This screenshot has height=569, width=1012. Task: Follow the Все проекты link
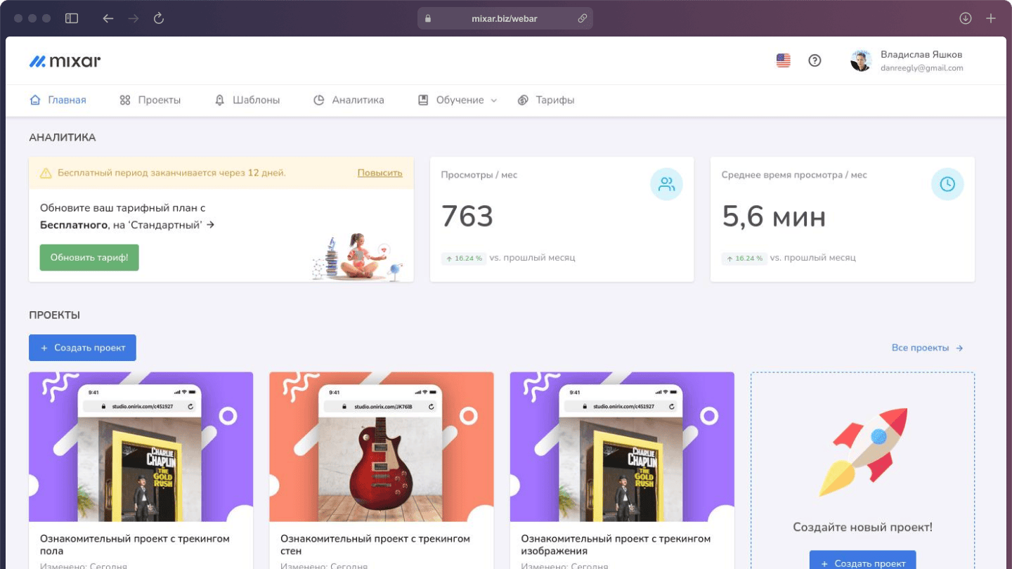click(926, 348)
